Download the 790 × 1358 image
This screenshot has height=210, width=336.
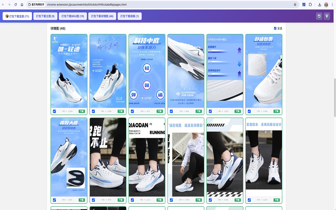pyautogui.click(x=277, y=111)
